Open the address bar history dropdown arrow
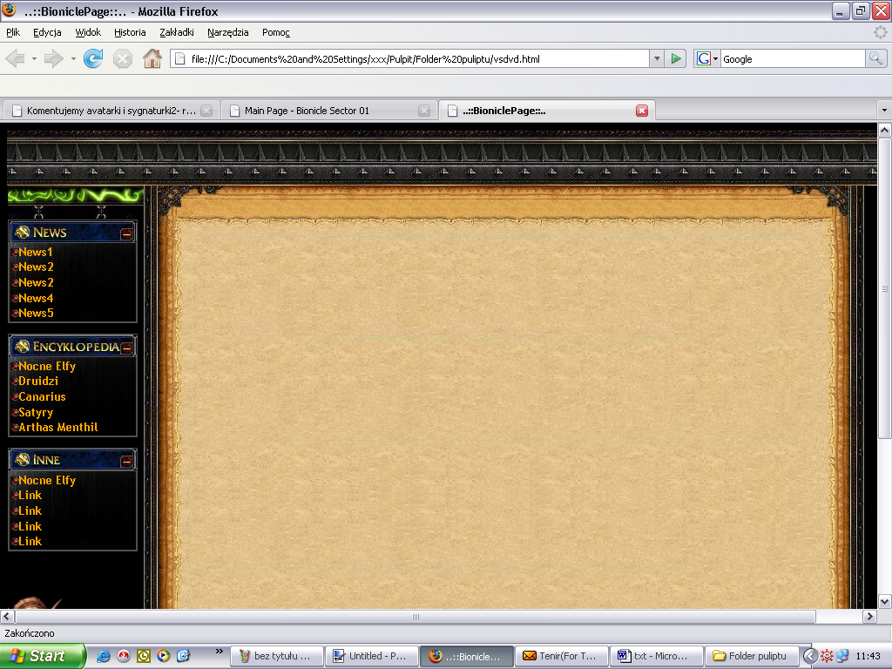Screen dimensions: 892x669 tap(656, 59)
